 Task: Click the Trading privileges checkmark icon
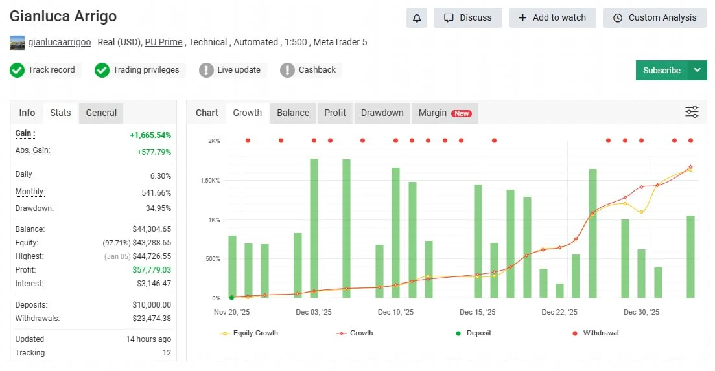point(102,70)
